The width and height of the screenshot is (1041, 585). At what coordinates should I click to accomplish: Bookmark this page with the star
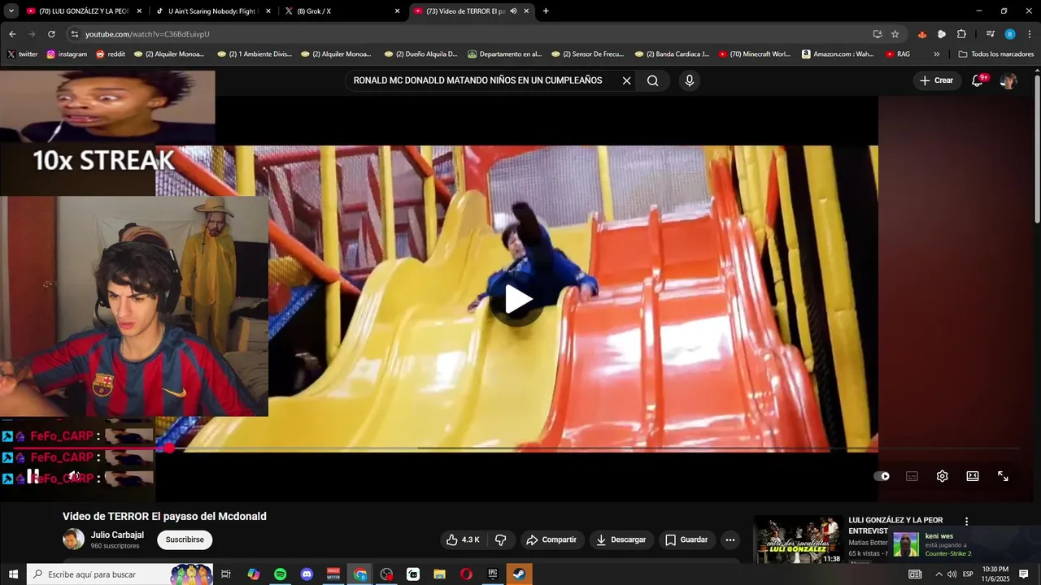895,34
